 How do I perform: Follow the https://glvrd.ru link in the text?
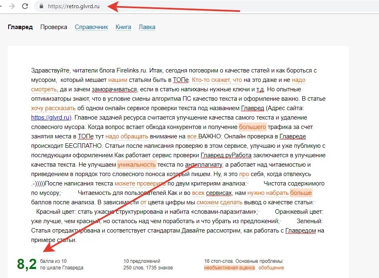pyautogui.click(x=51, y=118)
